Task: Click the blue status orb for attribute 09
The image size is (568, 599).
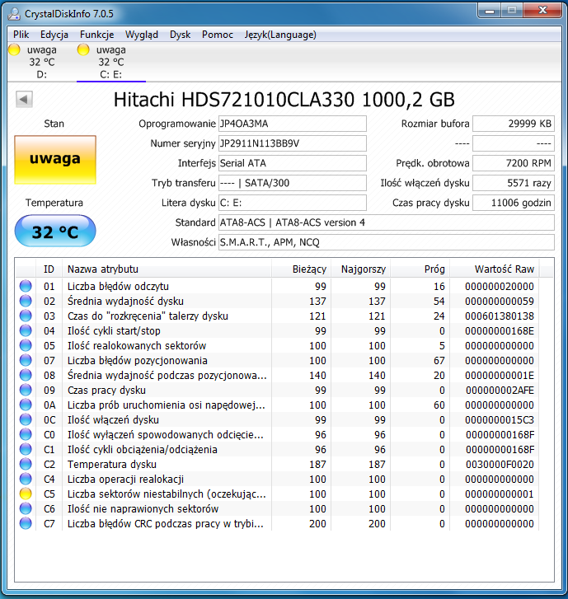Action: [x=26, y=390]
